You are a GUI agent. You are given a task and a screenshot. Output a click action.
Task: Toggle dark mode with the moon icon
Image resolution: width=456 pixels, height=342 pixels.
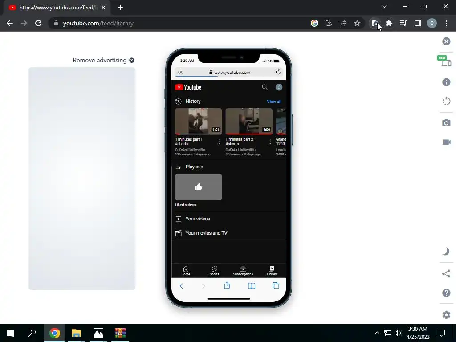[x=446, y=251]
